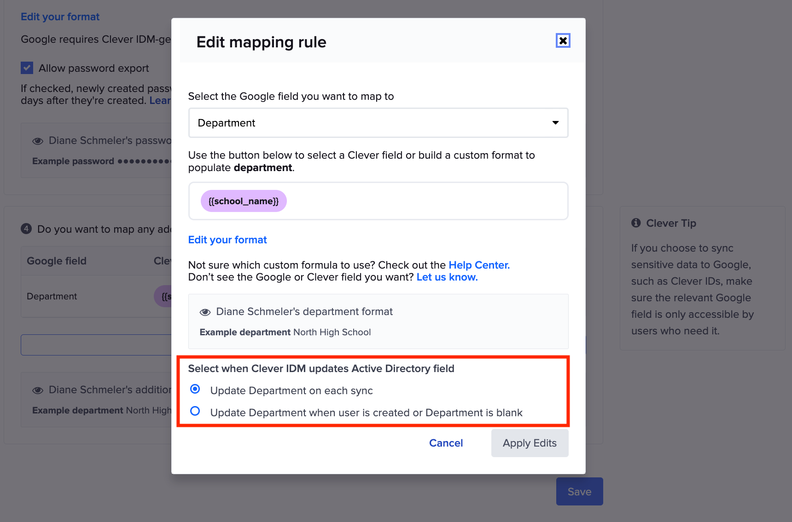Click the Let us know link
This screenshot has width=792, height=522.
tap(447, 277)
